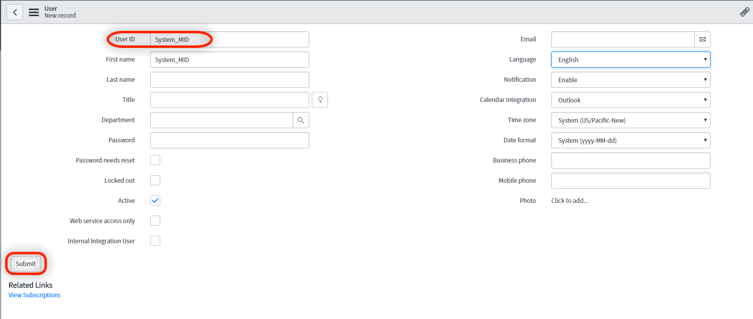Expand the Notification dropdown

click(x=630, y=80)
